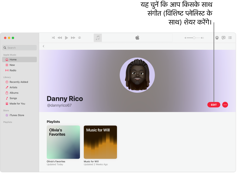Click the green full screen button
Image resolution: width=237 pixels, height=173 pixels.
[13, 38]
